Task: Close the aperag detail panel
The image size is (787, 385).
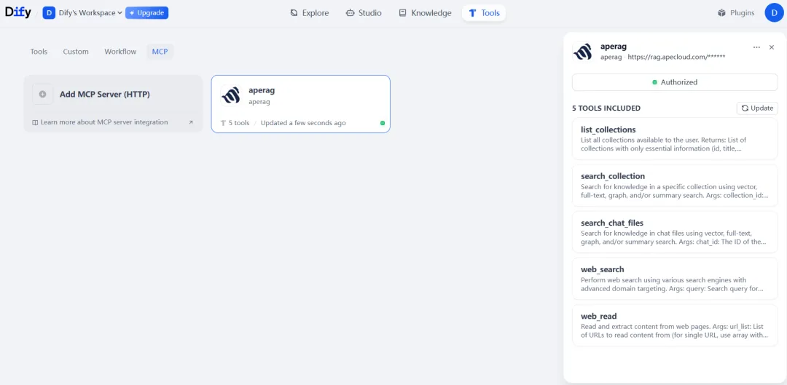Action: click(772, 47)
